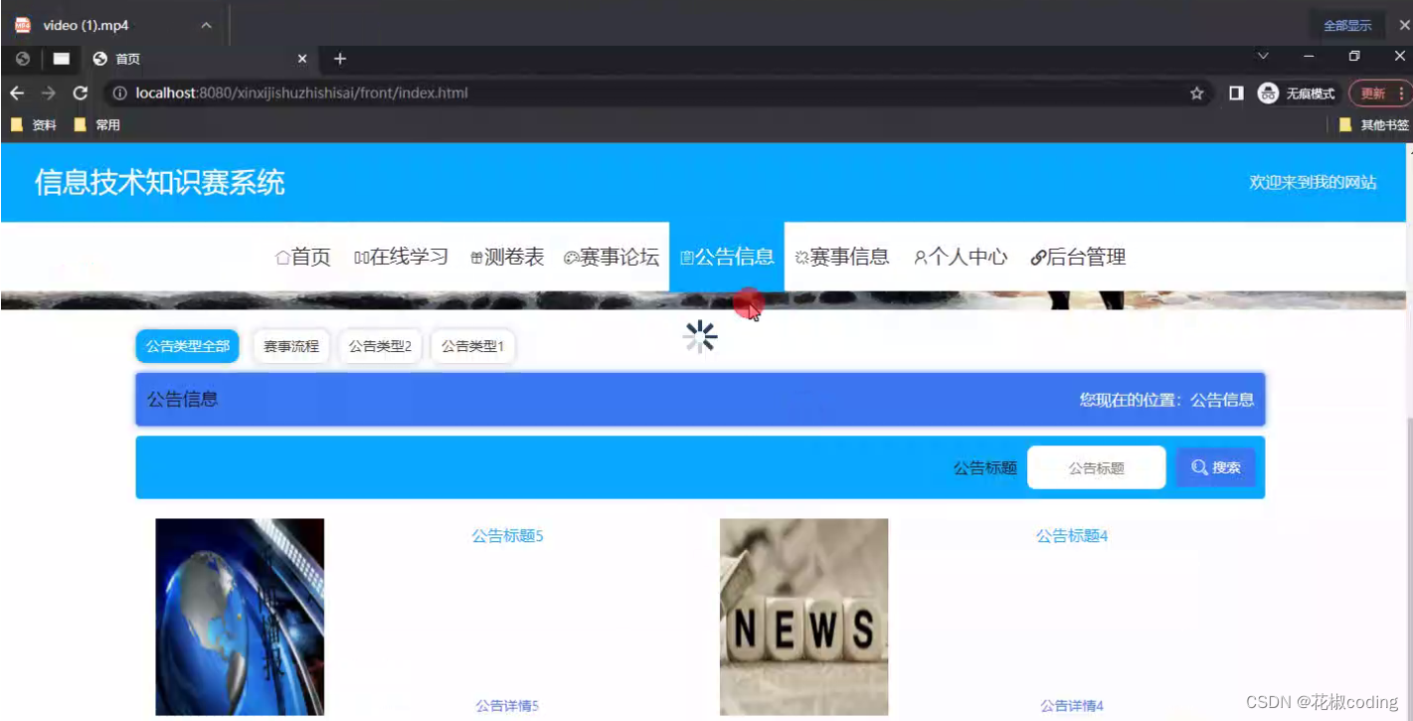The height and width of the screenshot is (721, 1413).
Task: Click the document icon beside 公告信息
Action: pyautogui.click(x=687, y=257)
